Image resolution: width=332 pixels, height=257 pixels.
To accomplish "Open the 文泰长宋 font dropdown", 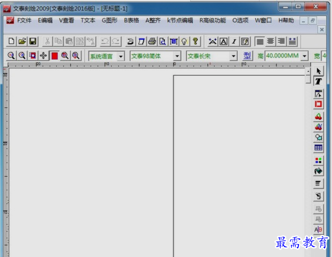I will [x=234, y=56].
